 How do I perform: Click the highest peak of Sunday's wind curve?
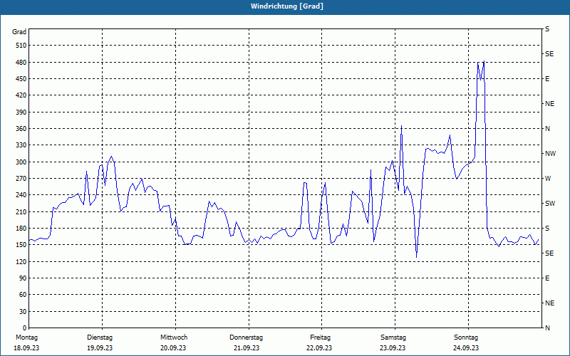click(x=484, y=61)
